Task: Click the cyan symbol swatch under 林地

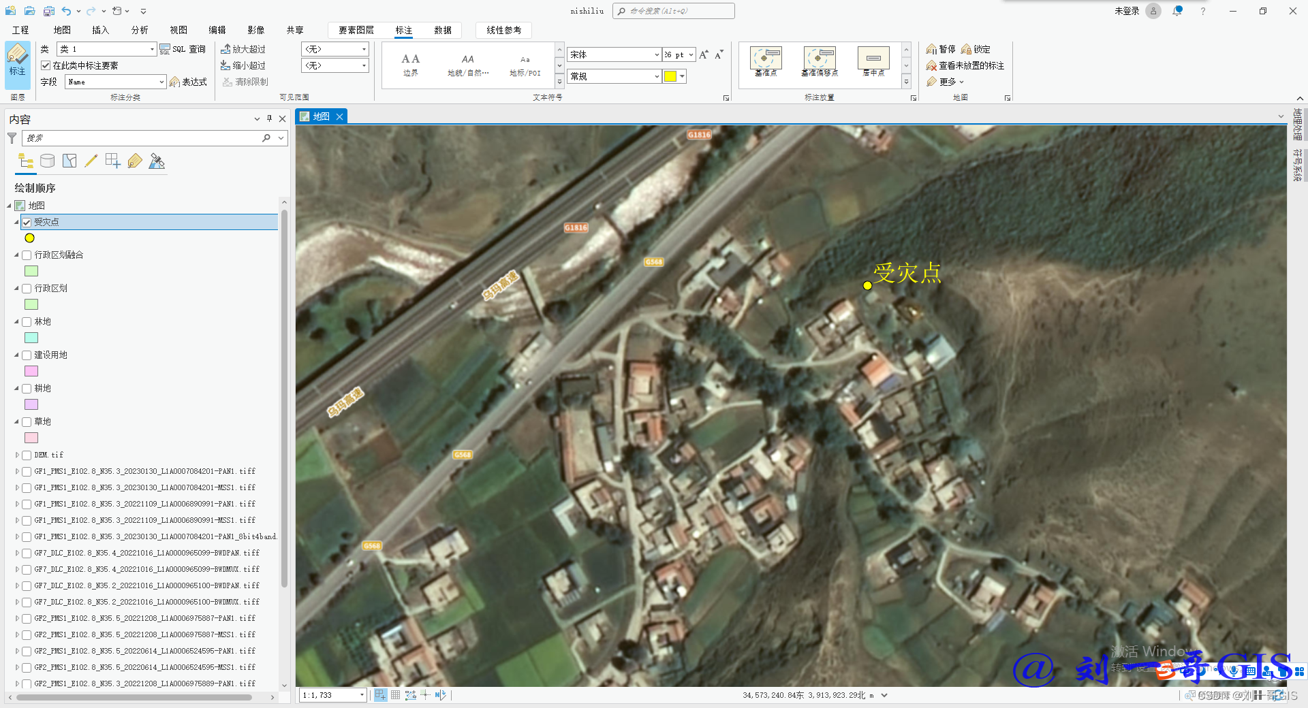Action: coord(31,338)
